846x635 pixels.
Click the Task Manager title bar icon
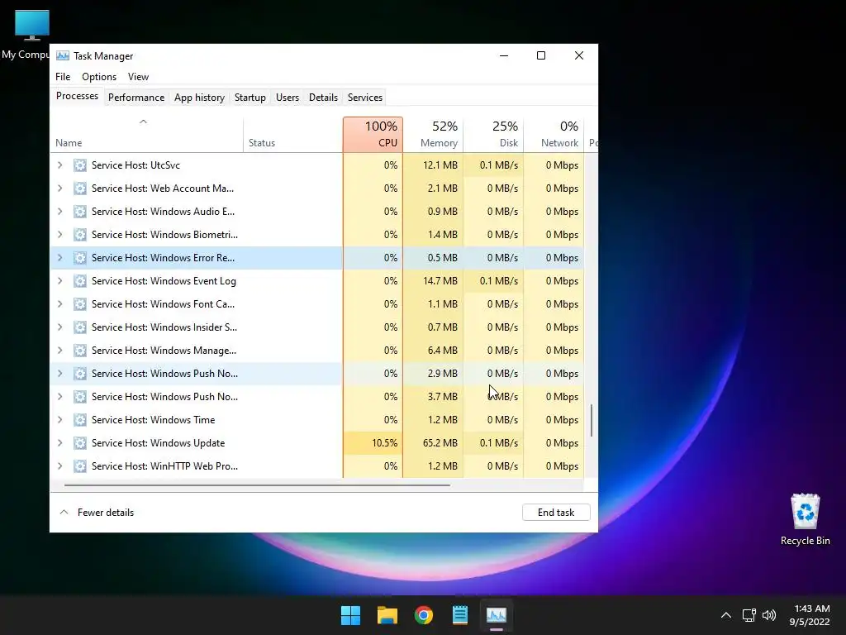63,56
